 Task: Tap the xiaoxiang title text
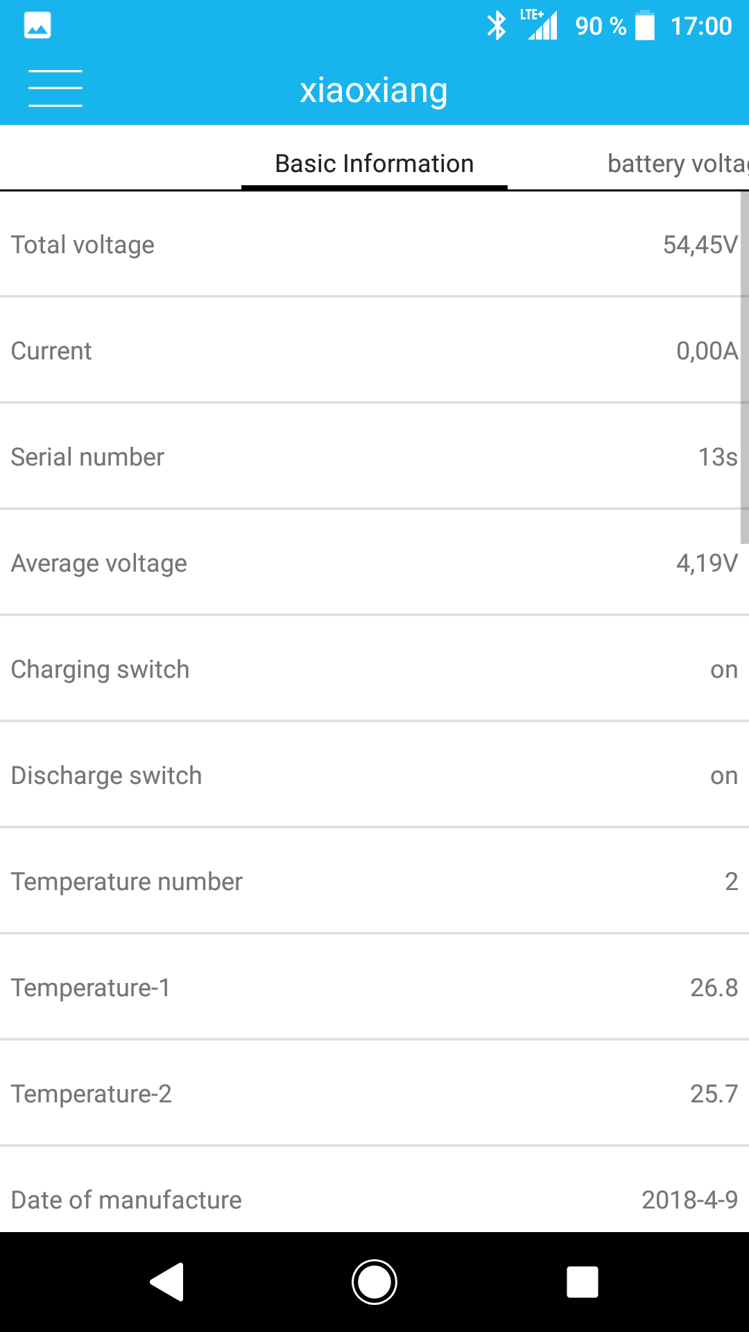tap(374, 90)
